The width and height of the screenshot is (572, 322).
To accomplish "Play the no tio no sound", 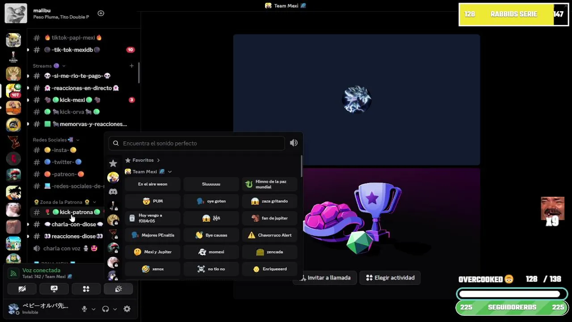I will coord(211,269).
